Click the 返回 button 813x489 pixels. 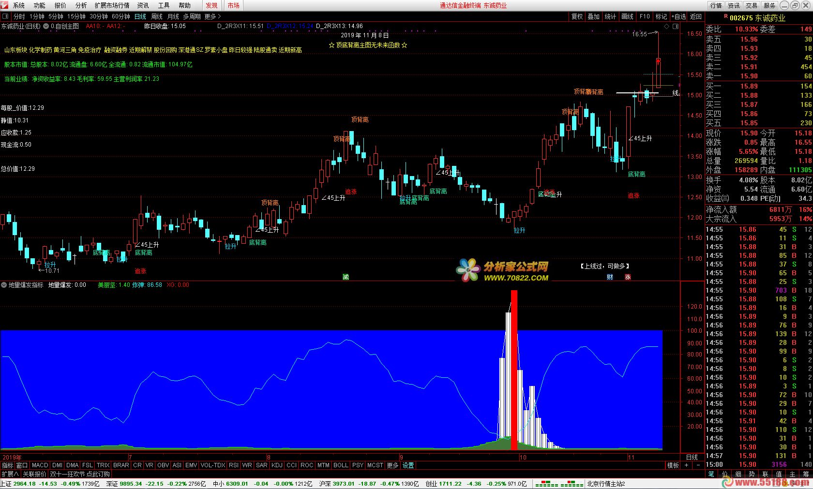[696, 16]
